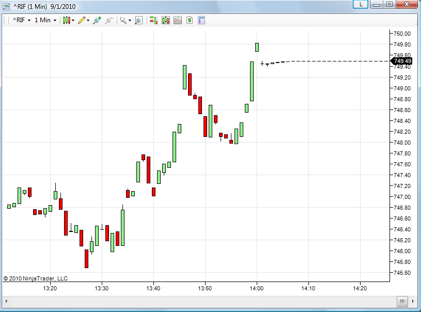
Task: Toggle the chart trader icon
Action: [153, 20]
